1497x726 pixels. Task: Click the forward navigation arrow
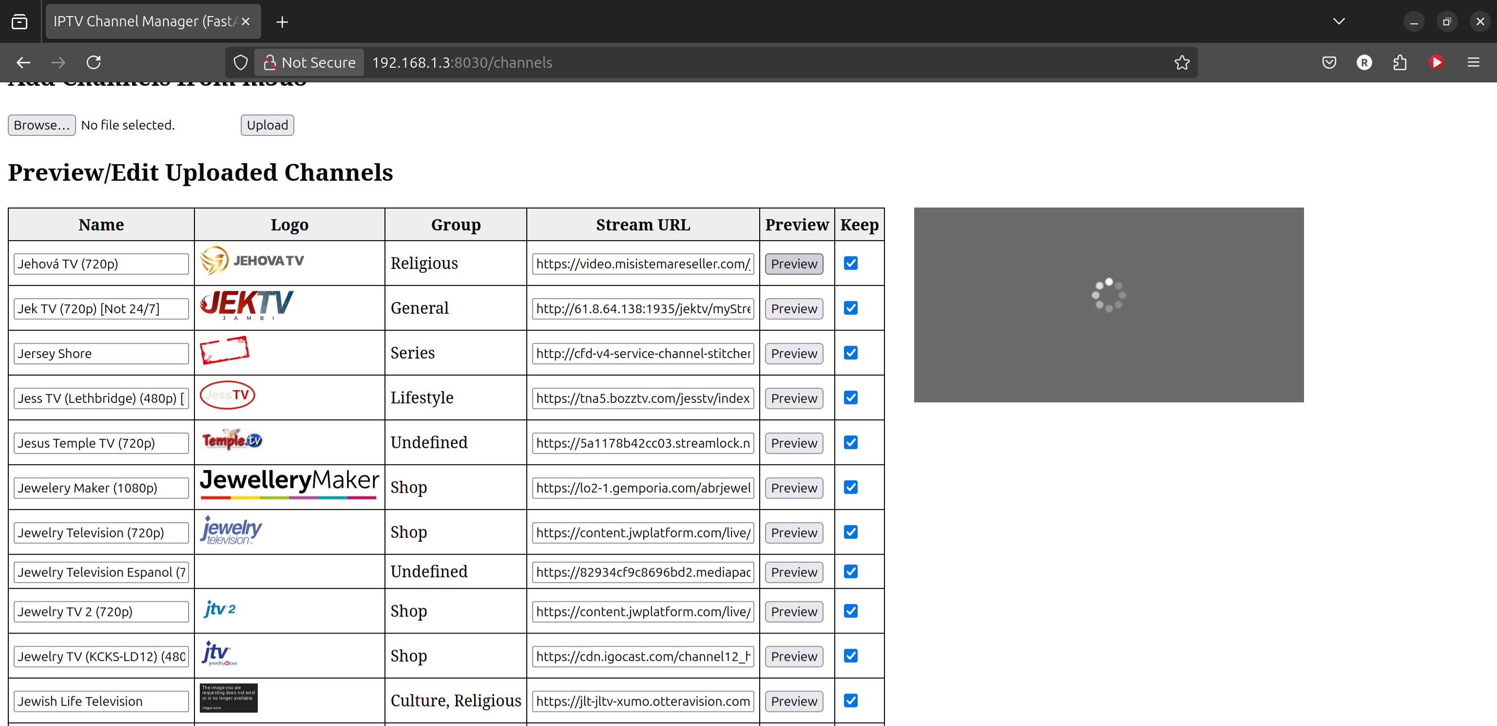pos(58,62)
